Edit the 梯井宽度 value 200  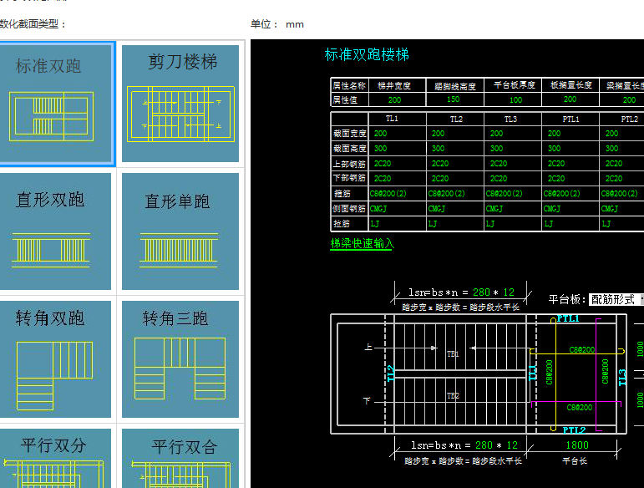tap(394, 99)
